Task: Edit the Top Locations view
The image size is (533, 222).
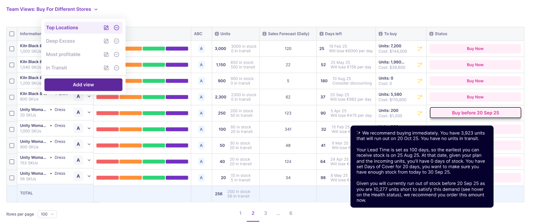Action: 106,28
